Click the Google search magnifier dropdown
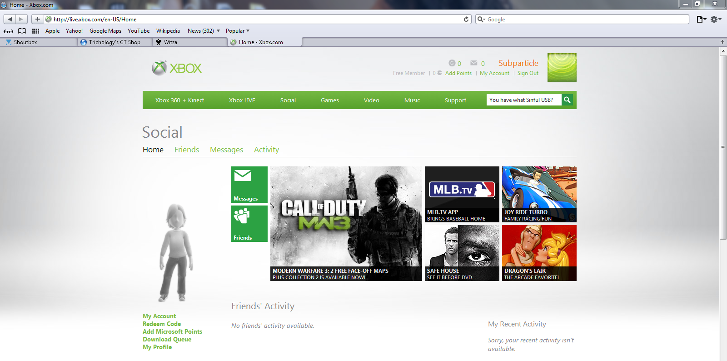This screenshot has height=361, width=727. click(x=481, y=19)
